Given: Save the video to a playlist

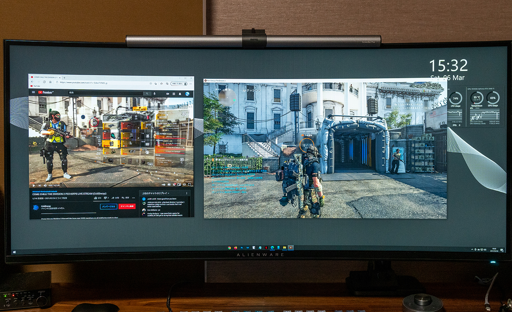Looking at the screenshot, I should click(125, 198).
